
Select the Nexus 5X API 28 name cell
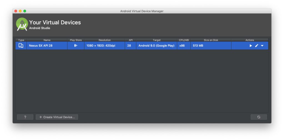[47, 46]
